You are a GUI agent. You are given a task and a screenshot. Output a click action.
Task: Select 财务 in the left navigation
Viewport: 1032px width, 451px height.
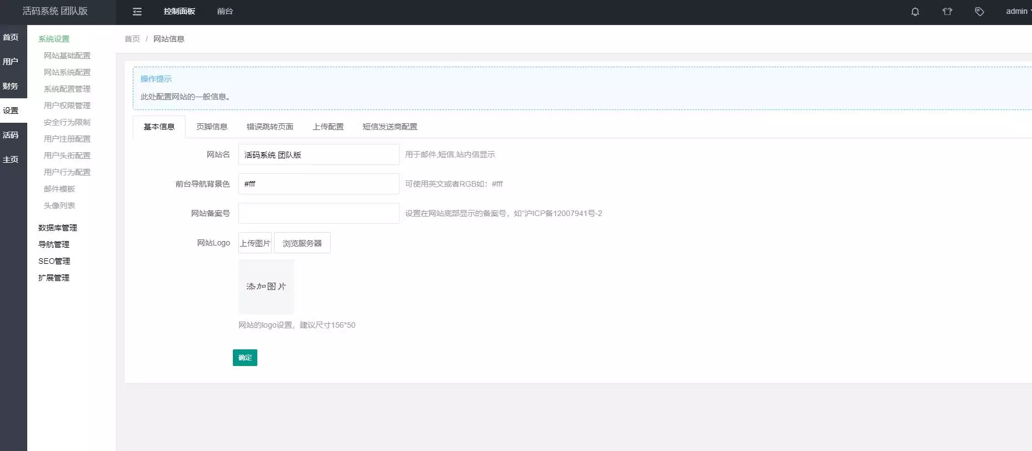(11, 86)
